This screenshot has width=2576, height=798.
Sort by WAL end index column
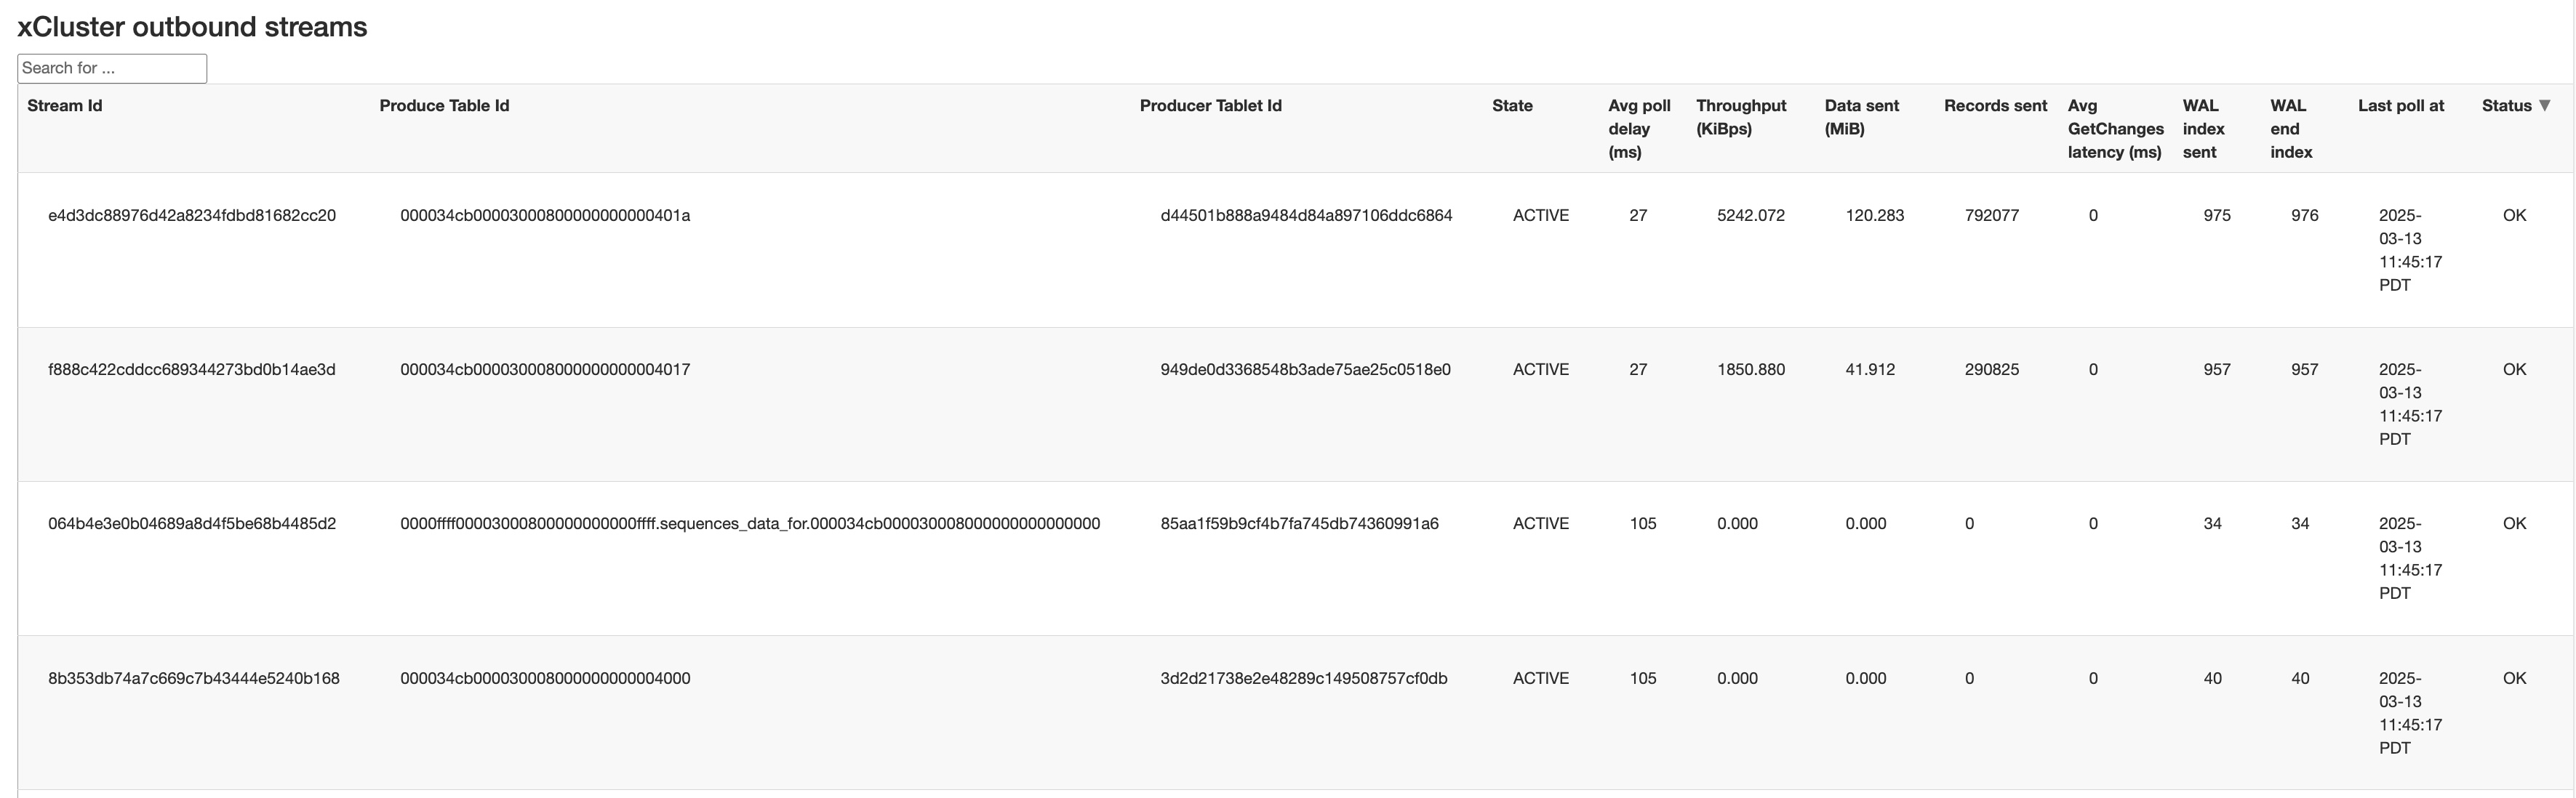(2289, 128)
